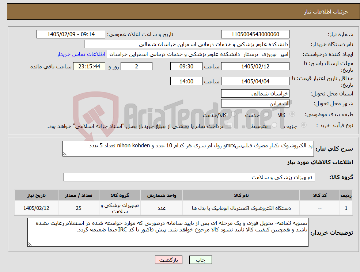This screenshot has width=360, height=272.
Task: Click the need number field 1105004543000060
Action: pos(255,34)
